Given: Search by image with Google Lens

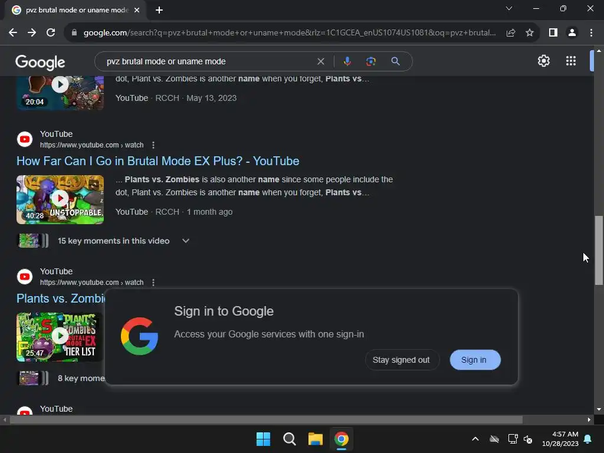Looking at the screenshot, I should (371, 61).
